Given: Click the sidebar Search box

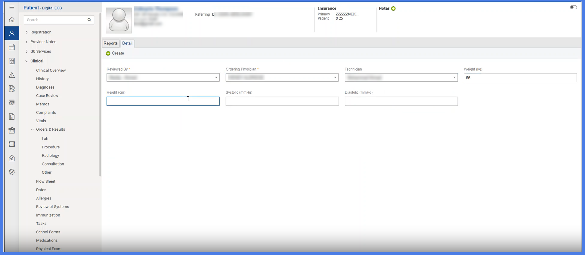Looking at the screenshot, I should (x=59, y=20).
